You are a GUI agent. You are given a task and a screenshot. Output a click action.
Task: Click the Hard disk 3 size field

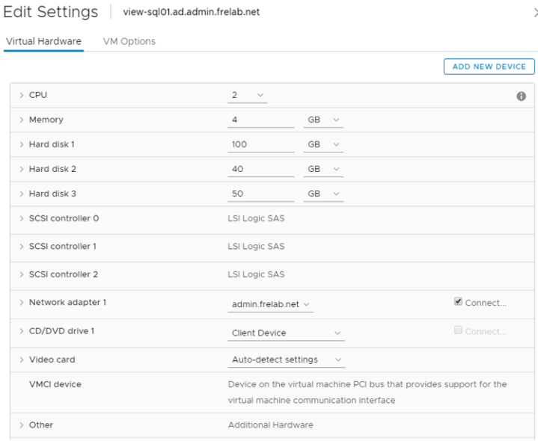(260, 194)
